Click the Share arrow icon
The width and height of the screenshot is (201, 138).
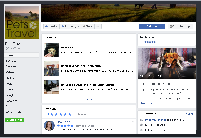84,26
